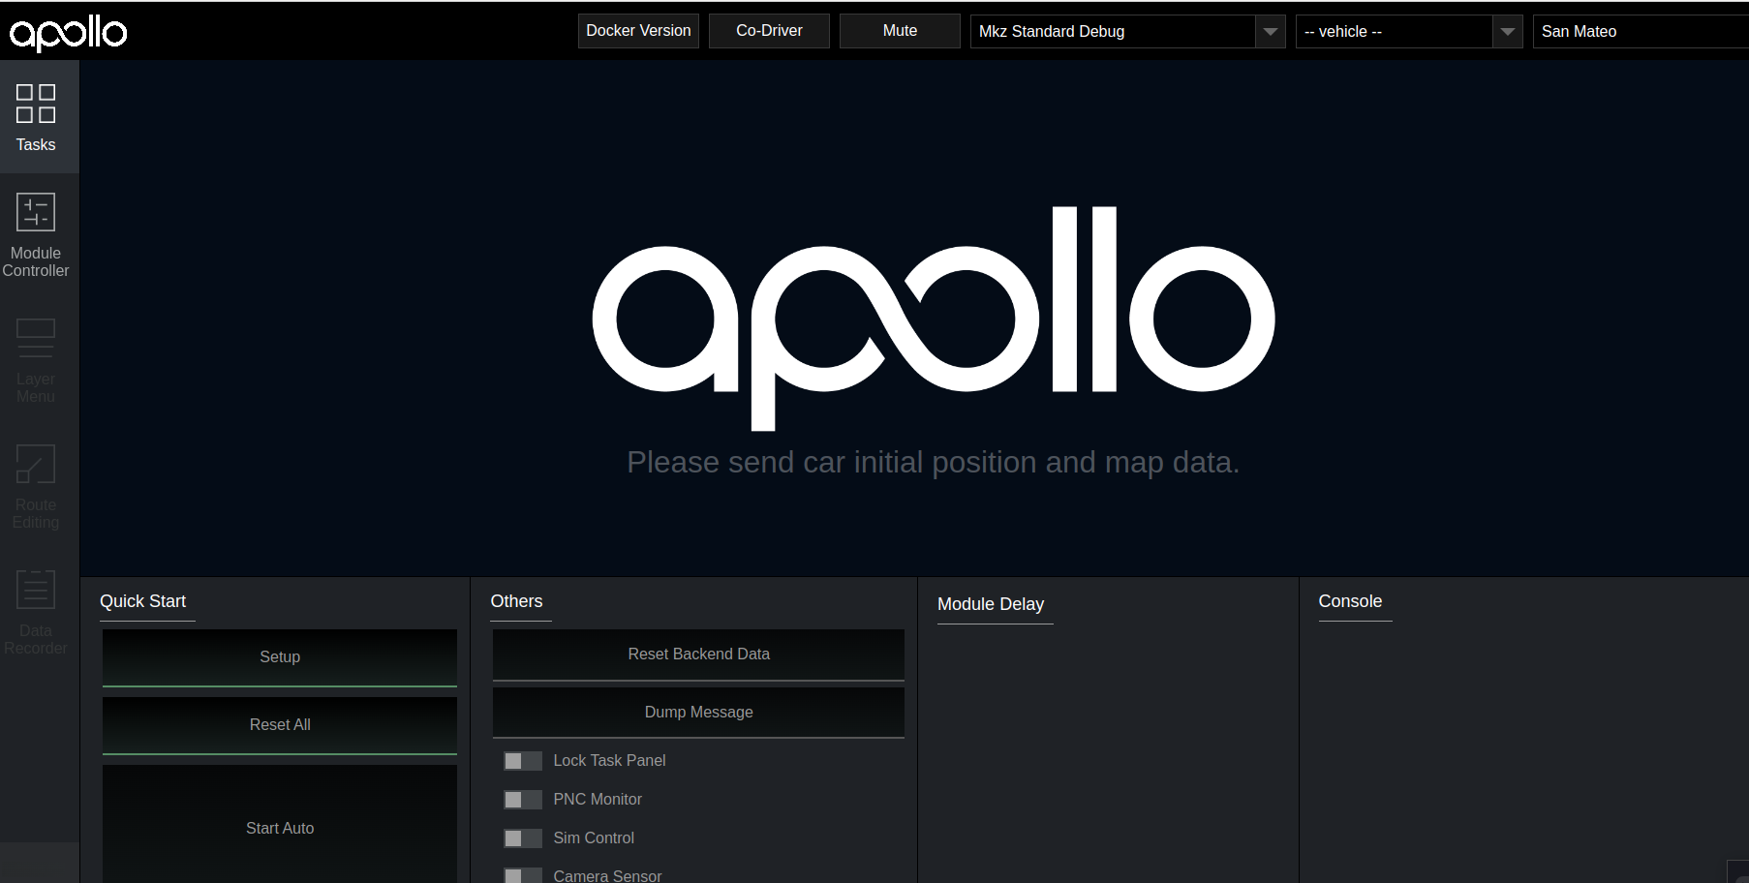Viewport: 1749px width, 883px height.
Task: Toggle the PNC Monitor switch
Action: [x=523, y=800]
